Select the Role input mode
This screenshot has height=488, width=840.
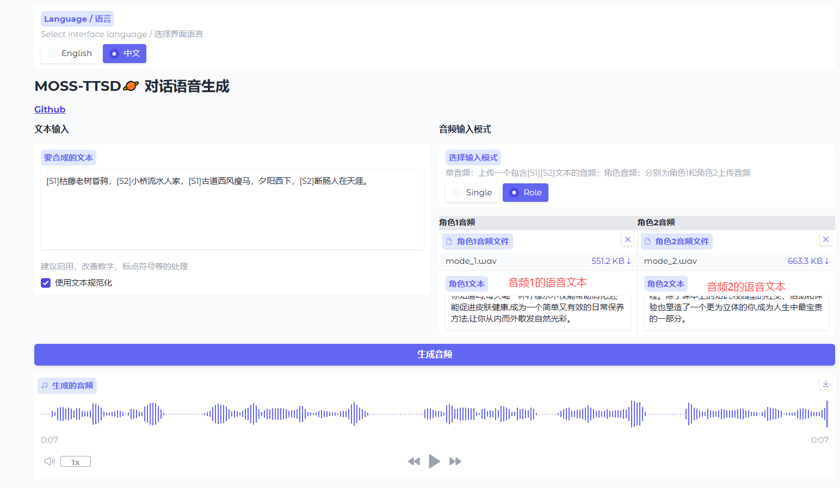pos(525,192)
